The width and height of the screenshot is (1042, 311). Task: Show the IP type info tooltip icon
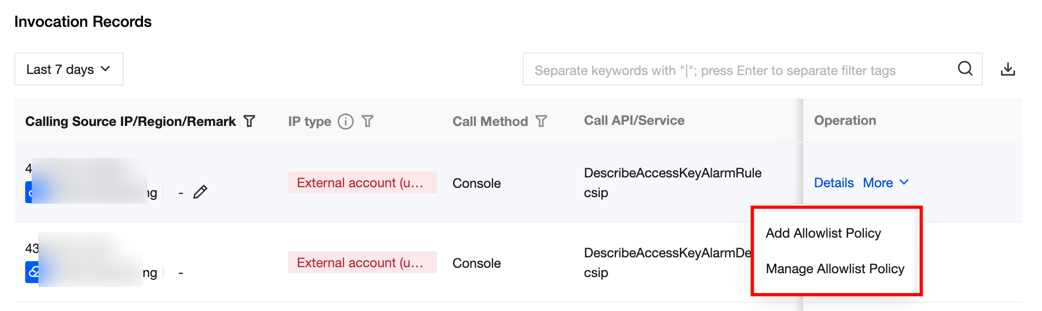coord(346,121)
